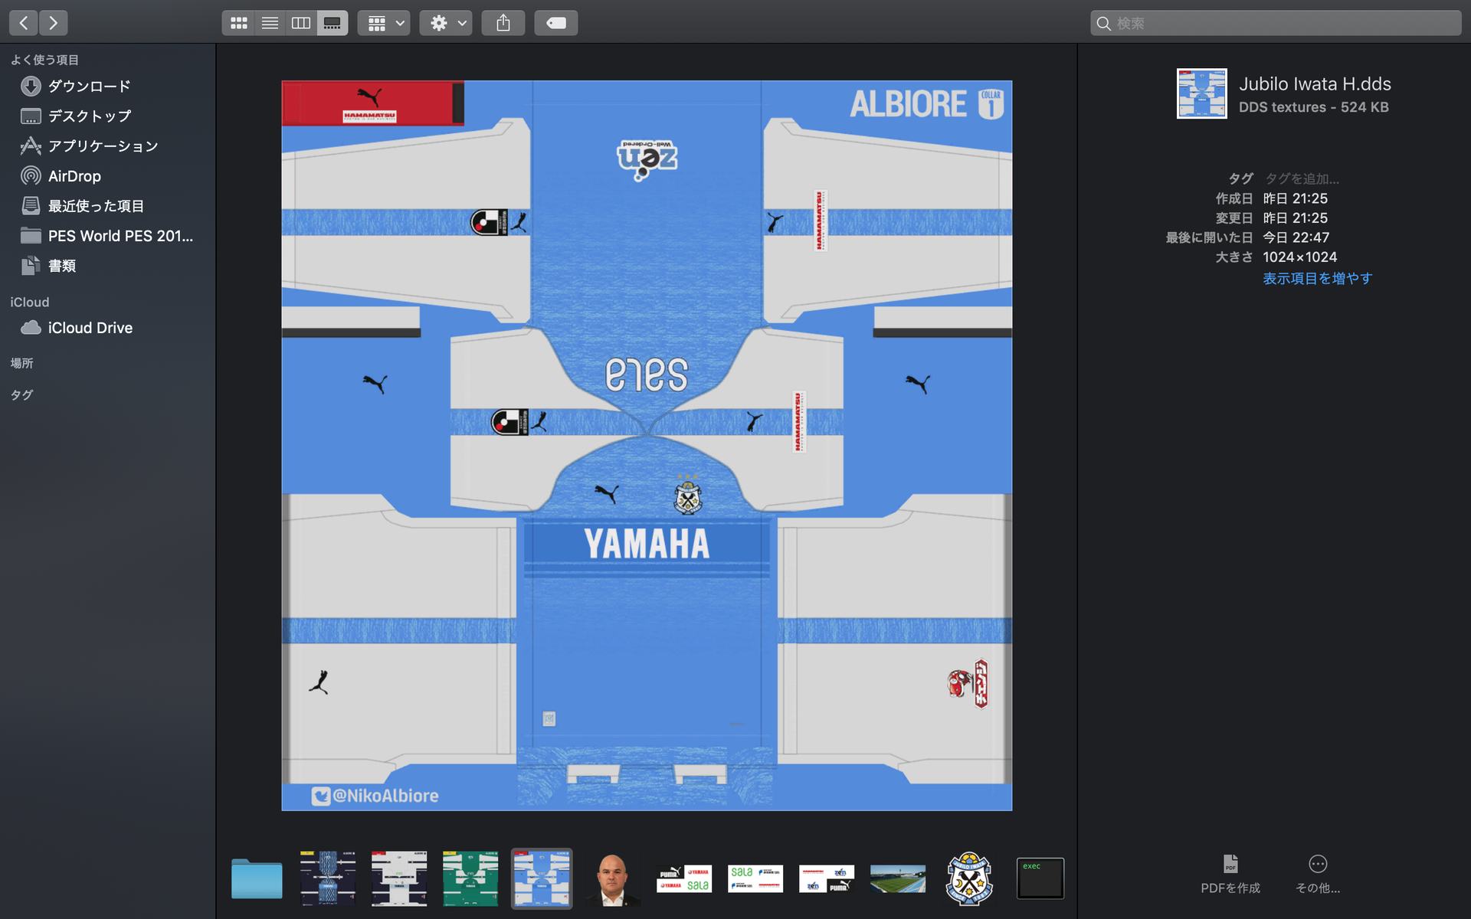1471x919 pixels.
Task: Select the bald man portrait thumbnail
Action: [x=613, y=880]
